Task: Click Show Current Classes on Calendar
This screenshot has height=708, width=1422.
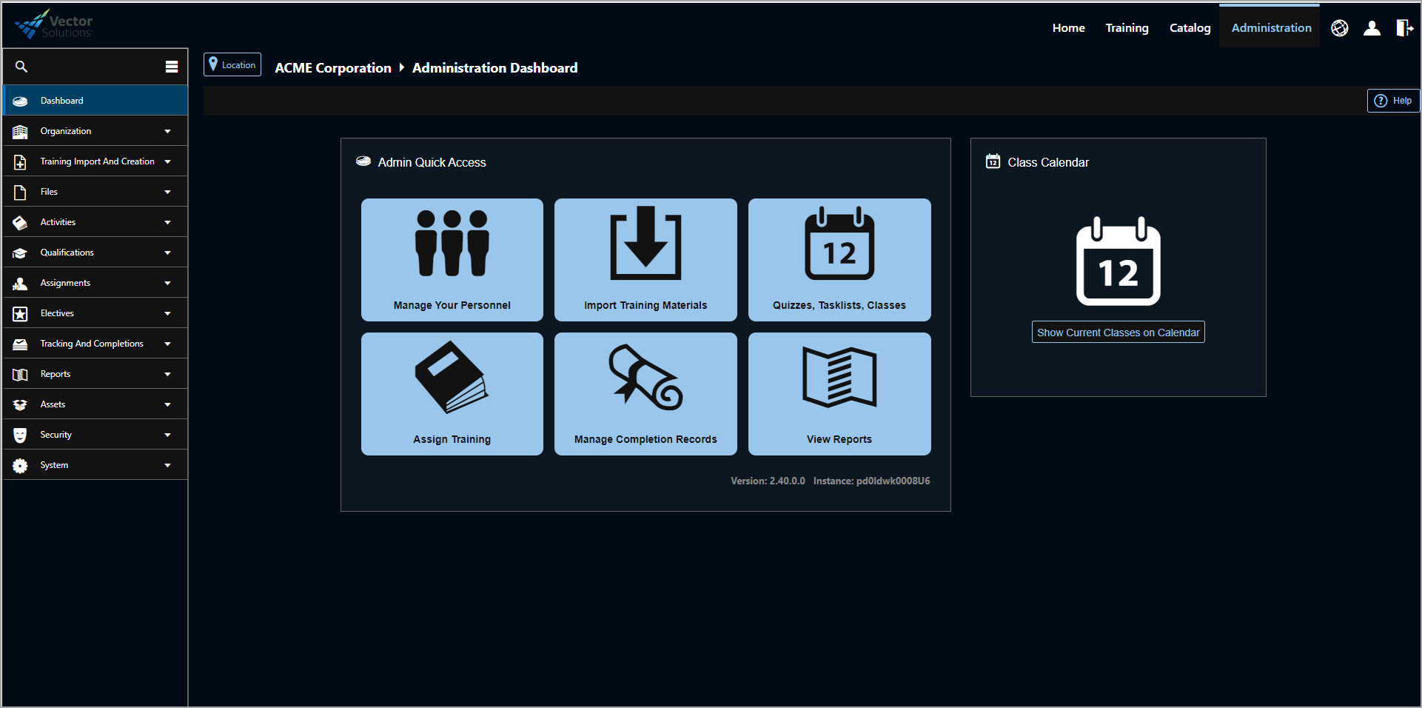Action: [1118, 332]
